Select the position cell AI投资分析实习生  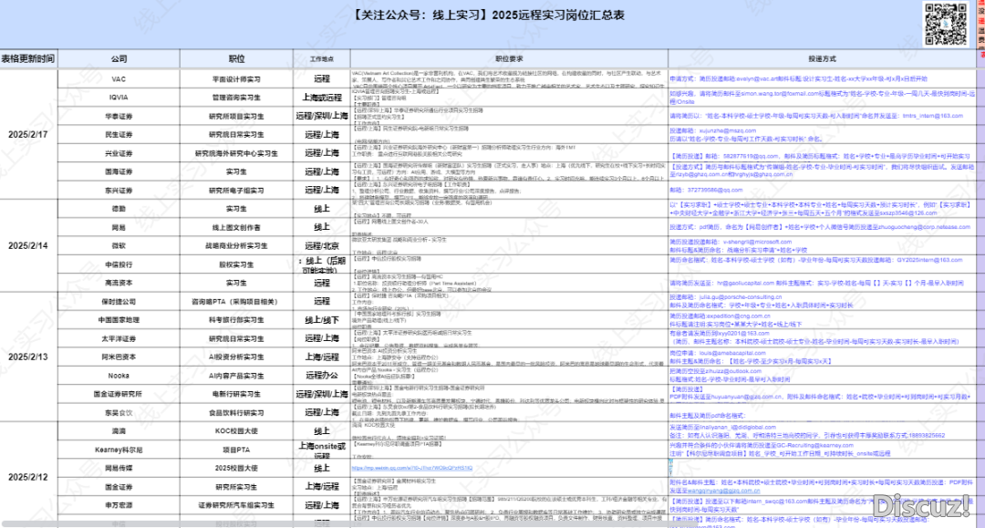[236, 357]
